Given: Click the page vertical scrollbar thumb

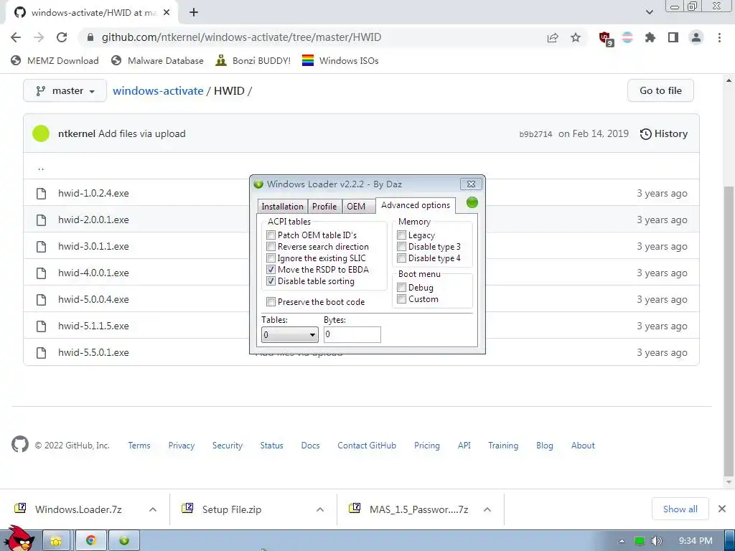Looking at the screenshot, I should pos(729,330).
